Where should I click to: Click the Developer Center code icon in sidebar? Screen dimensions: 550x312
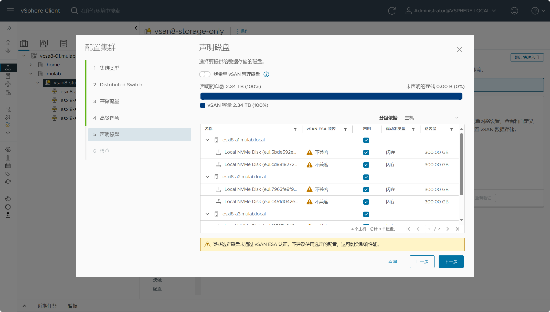pyautogui.click(x=8, y=133)
